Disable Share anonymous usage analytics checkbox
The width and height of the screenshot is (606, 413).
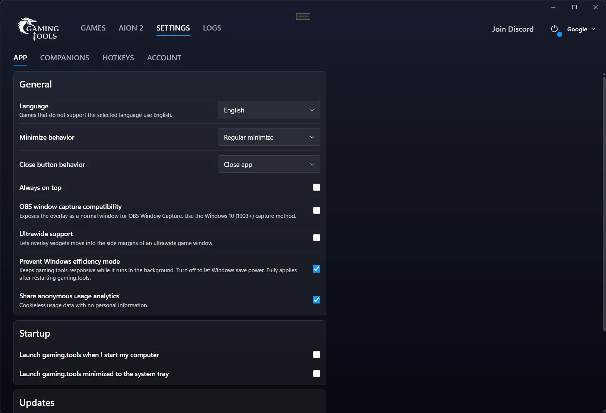tap(317, 300)
